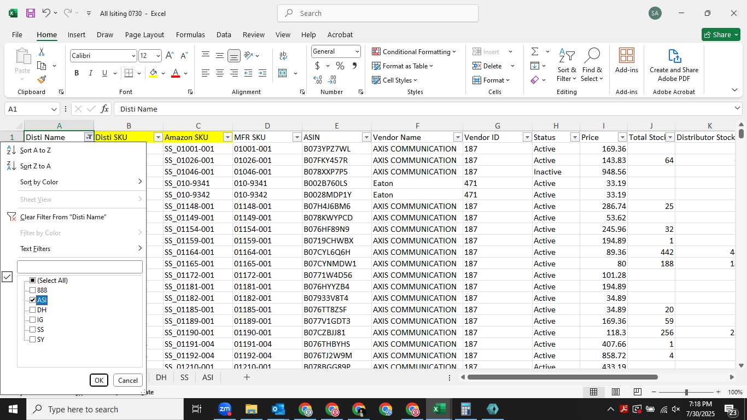Open Sort & Filter tool
Image resolution: width=747 pixels, height=420 pixels.
point(567,66)
